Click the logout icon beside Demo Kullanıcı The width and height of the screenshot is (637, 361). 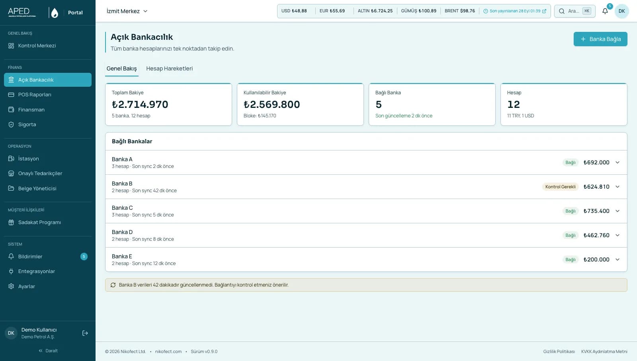pyautogui.click(x=85, y=333)
